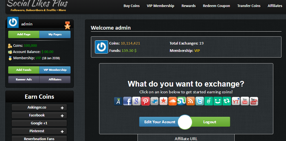The width and height of the screenshot is (286, 141).
Task: Click the grey Twitter bird icon
Action: click(x=154, y=101)
